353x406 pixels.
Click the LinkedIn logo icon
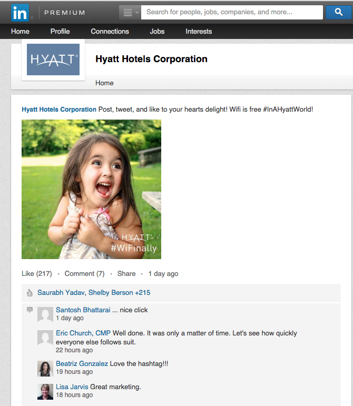click(x=20, y=13)
